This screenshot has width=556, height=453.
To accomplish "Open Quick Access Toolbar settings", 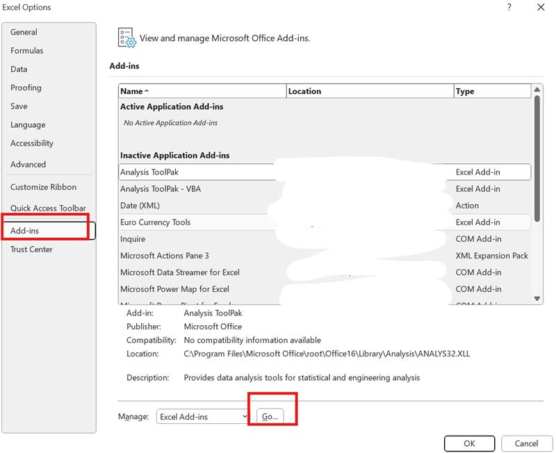I will [x=48, y=208].
